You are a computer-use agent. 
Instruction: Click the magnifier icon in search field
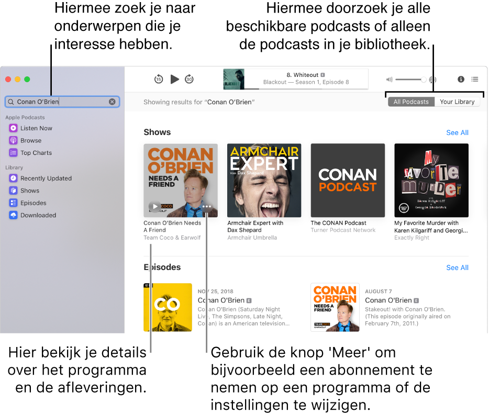coord(11,102)
